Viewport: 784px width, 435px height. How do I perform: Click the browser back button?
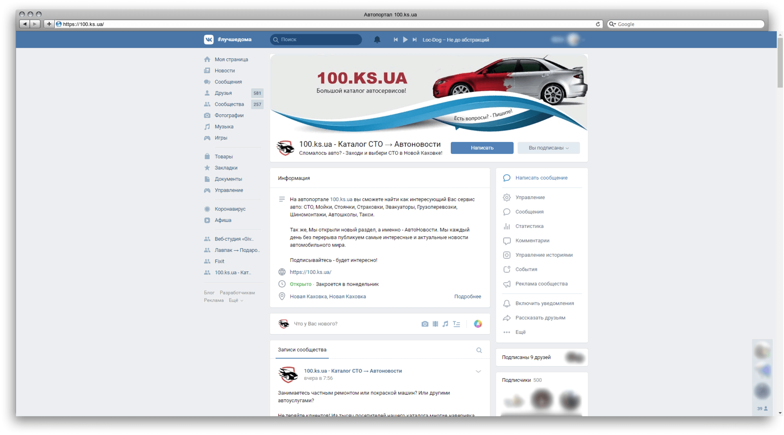click(x=24, y=24)
